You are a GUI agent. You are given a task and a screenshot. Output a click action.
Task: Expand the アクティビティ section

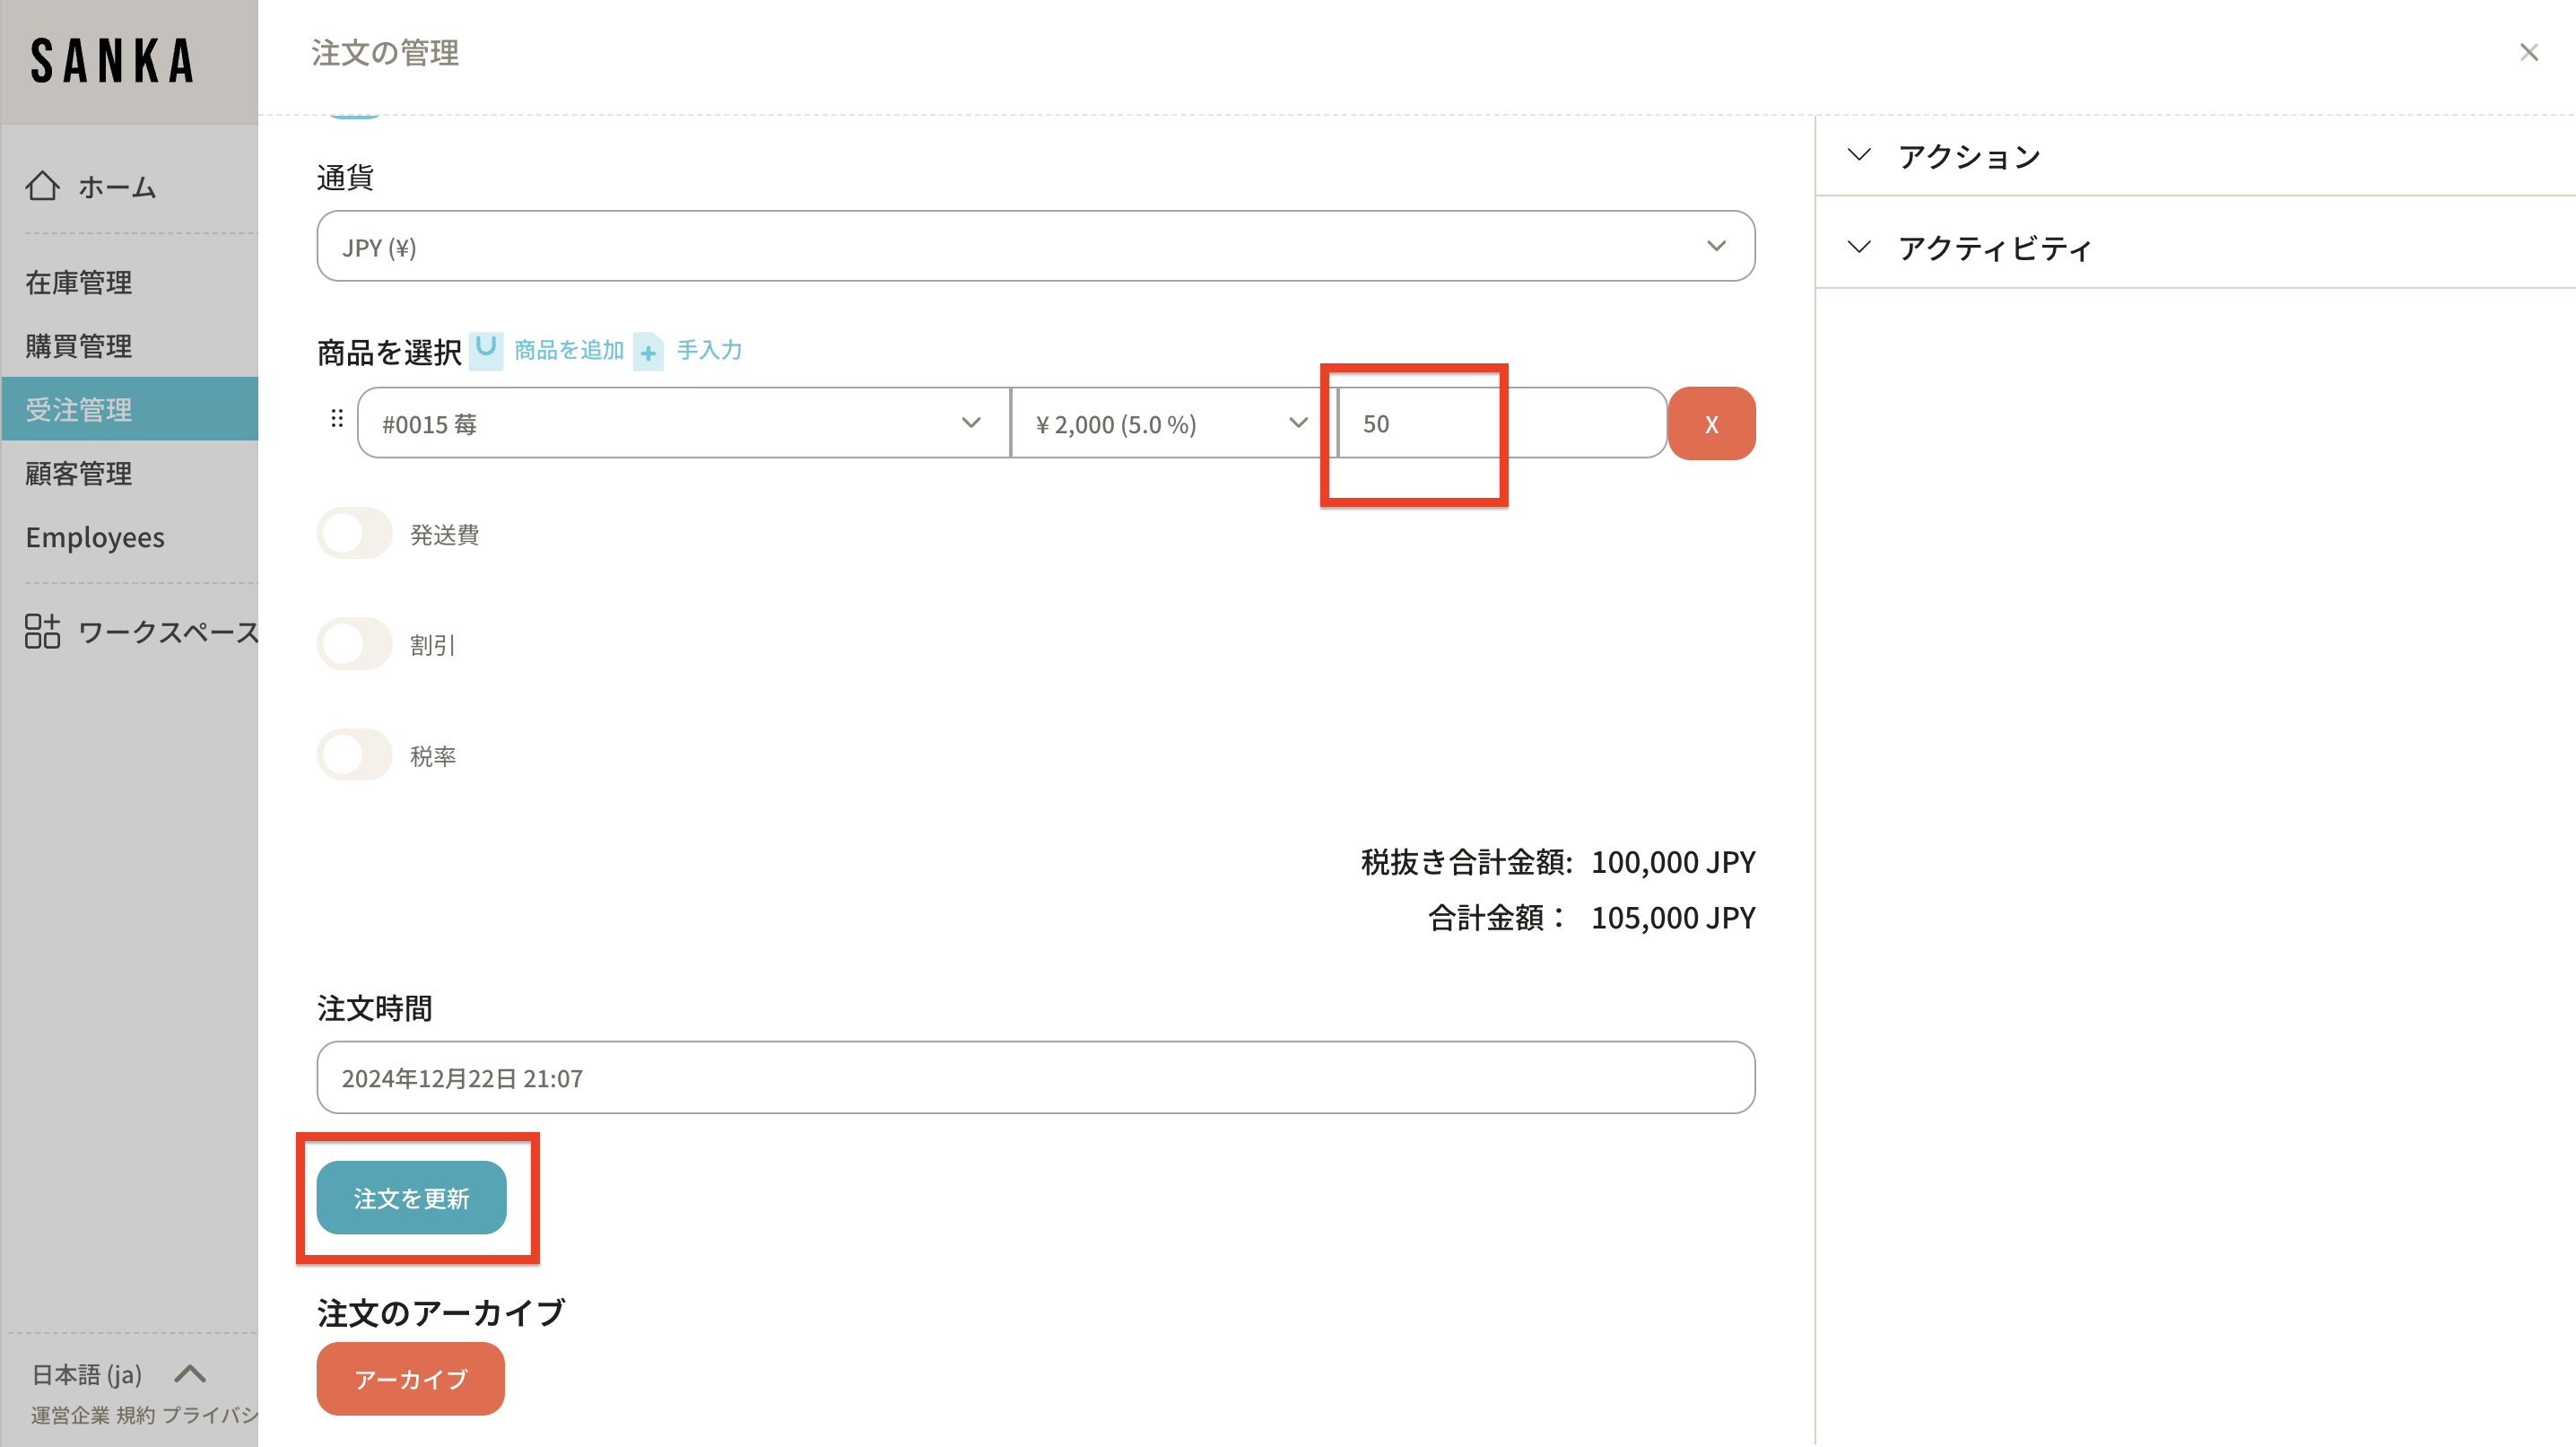(x=1994, y=248)
